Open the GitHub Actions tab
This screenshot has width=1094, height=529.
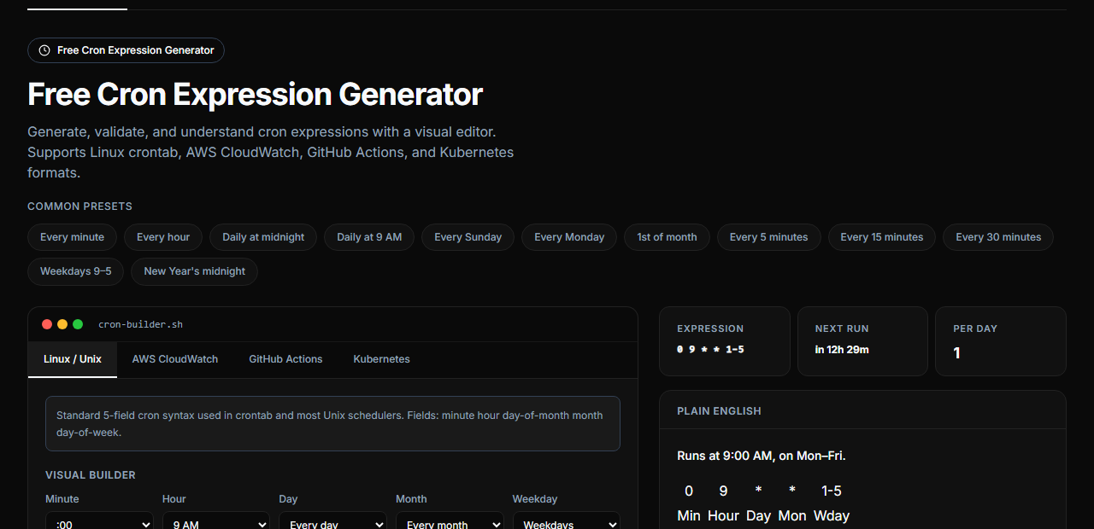(285, 359)
